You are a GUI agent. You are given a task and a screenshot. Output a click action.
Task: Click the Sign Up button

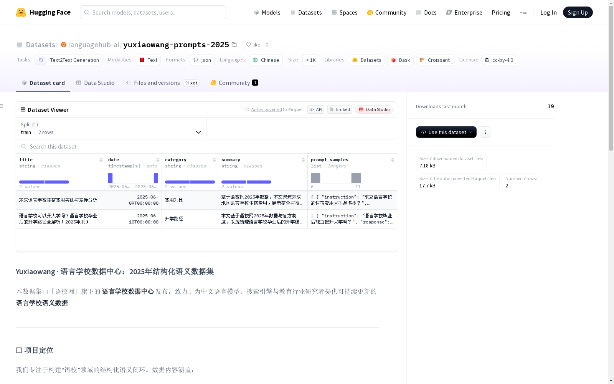(x=578, y=12)
